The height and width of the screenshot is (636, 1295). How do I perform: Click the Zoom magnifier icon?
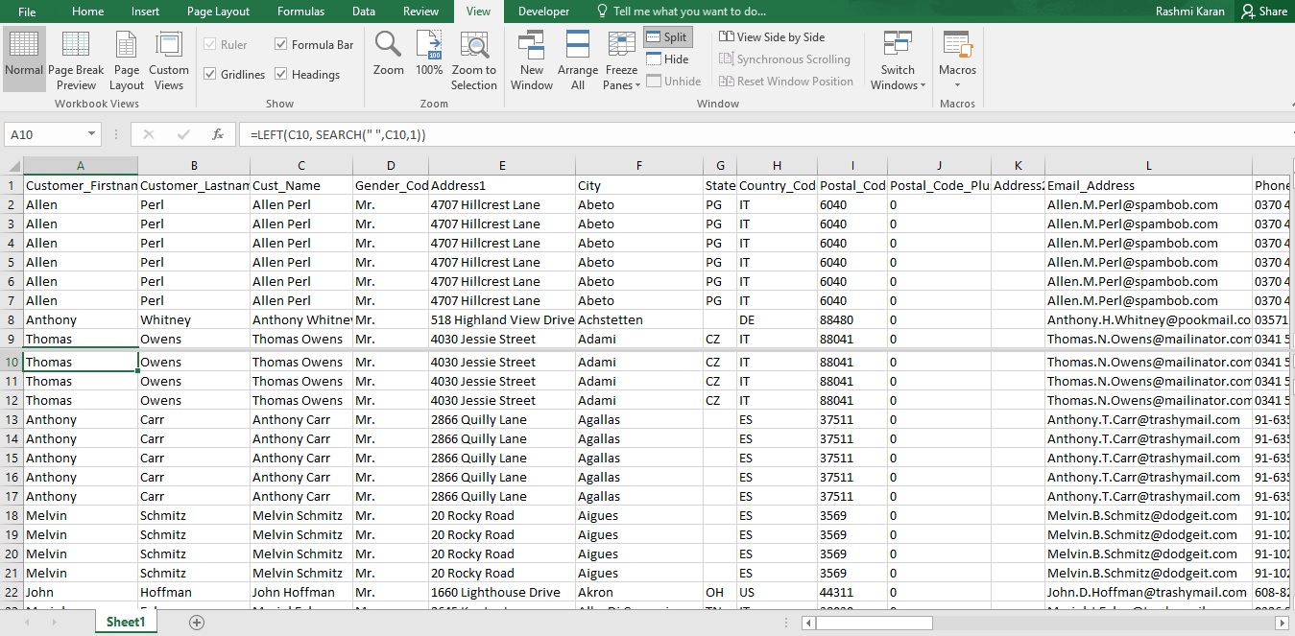point(389,54)
